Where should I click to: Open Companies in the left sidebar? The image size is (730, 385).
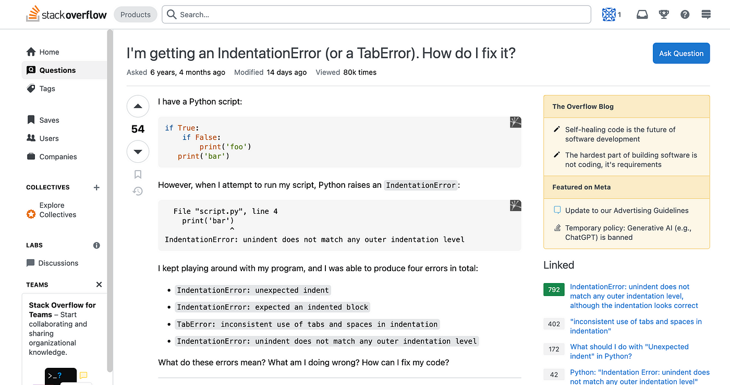[x=58, y=157]
